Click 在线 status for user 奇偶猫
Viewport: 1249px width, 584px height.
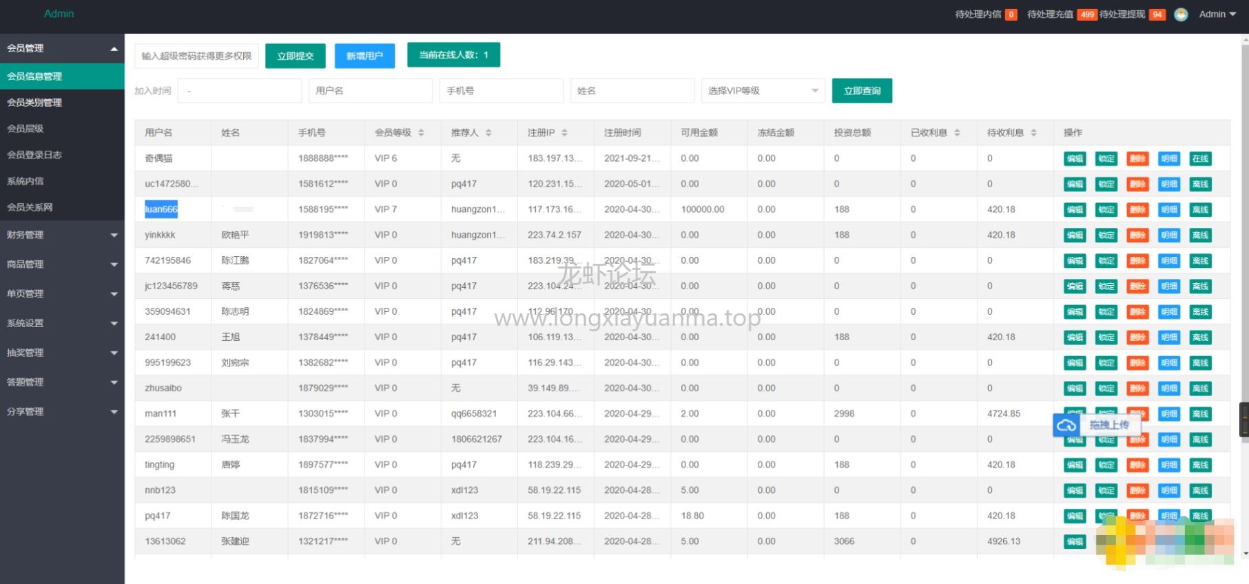tap(1200, 159)
